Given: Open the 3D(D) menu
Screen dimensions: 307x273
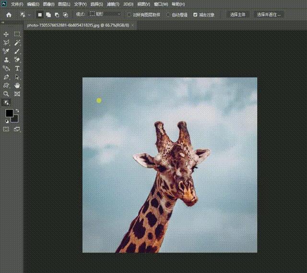Looking at the screenshot, I should (x=128, y=4).
